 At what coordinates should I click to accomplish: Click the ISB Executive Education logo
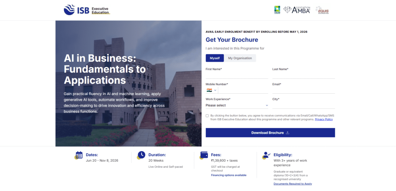point(87,10)
